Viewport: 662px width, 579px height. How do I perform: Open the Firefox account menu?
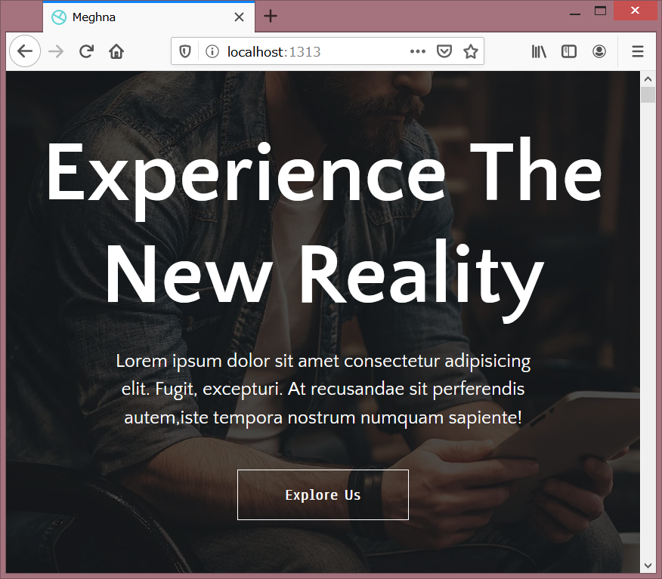pyautogui.click(x=599, y=51)
